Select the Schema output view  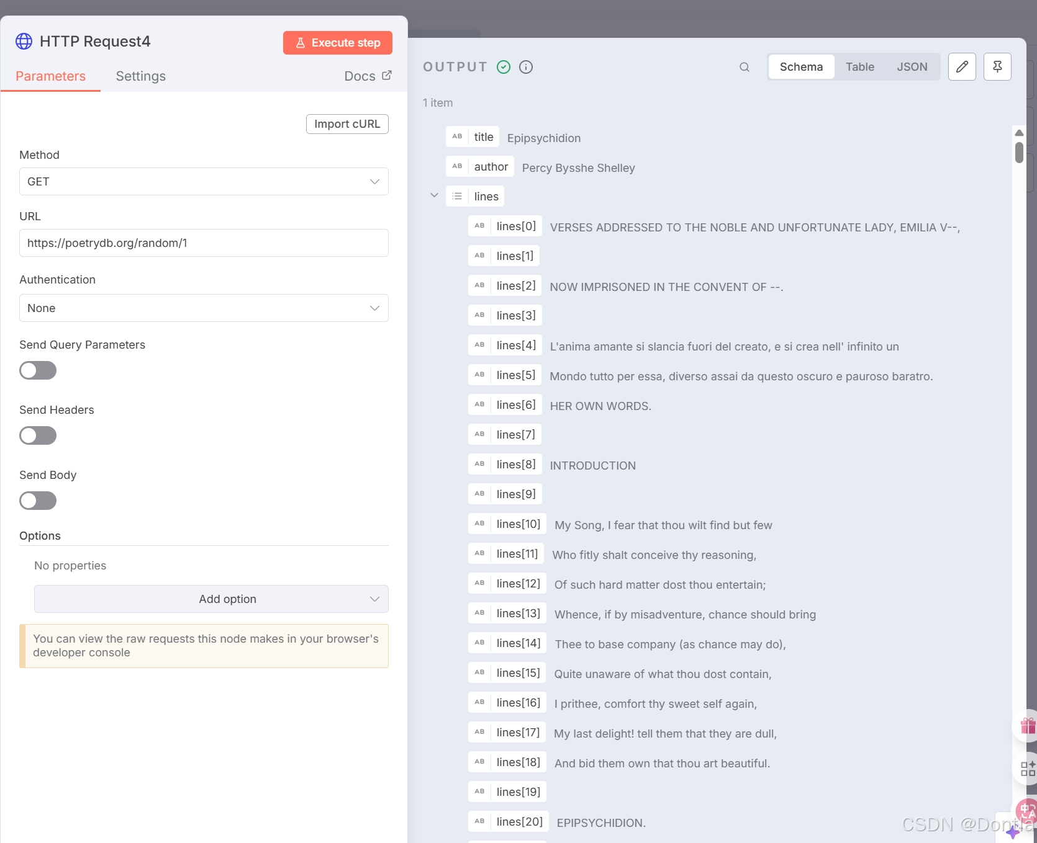pos(801,67)
